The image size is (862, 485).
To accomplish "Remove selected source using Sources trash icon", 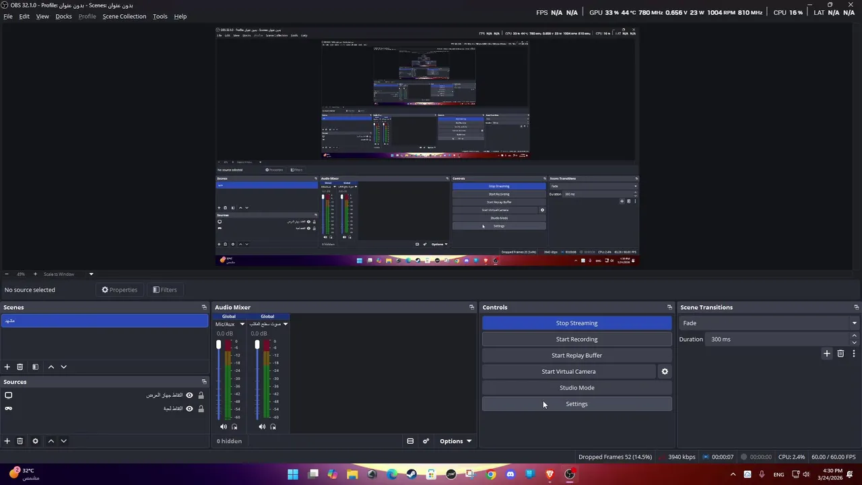I will point(20,441).
